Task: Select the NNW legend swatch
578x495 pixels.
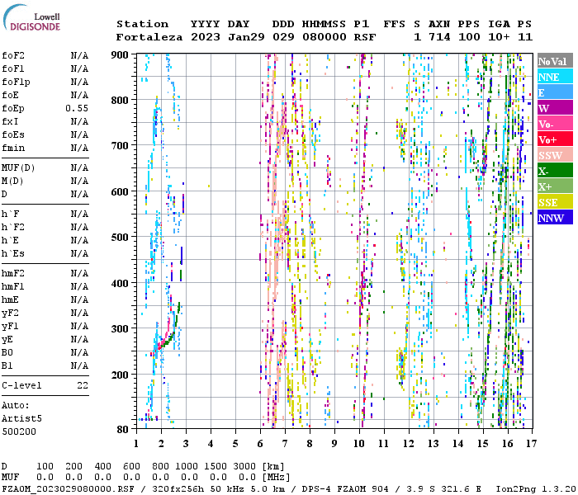Action: coord(555,218)
